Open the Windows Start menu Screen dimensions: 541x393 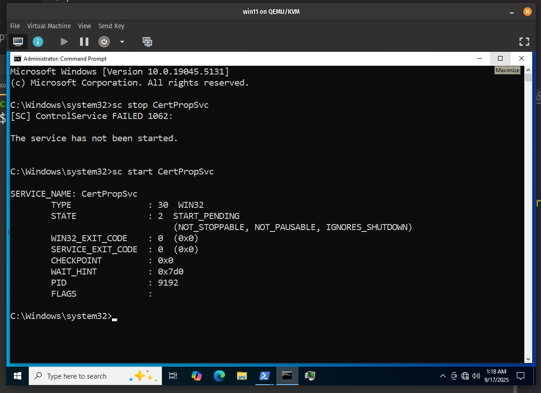pyautogui.click(x=17, y=376)
